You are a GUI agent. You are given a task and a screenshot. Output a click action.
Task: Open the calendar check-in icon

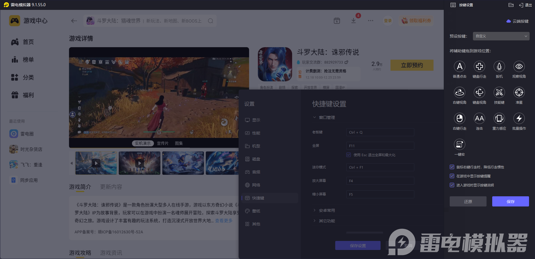point(337,21)
